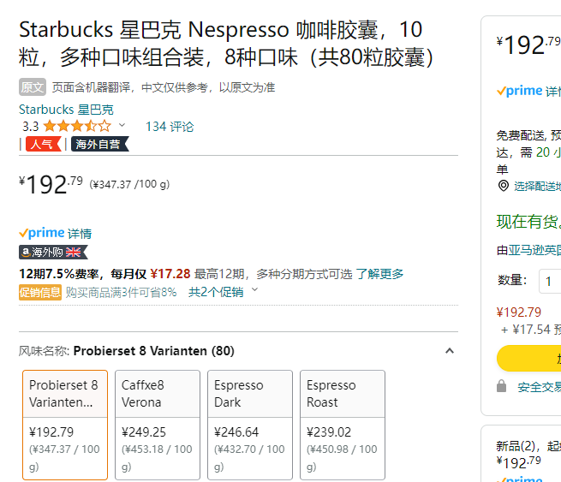Select Probierset 8 Varianten flavor option
Image resolution: width=561 pixels, height=482 pixels.
coord(65,425)
